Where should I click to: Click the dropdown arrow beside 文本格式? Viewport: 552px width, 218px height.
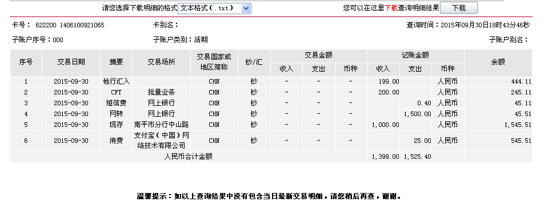pyautogui.click(x=246, y=8)
